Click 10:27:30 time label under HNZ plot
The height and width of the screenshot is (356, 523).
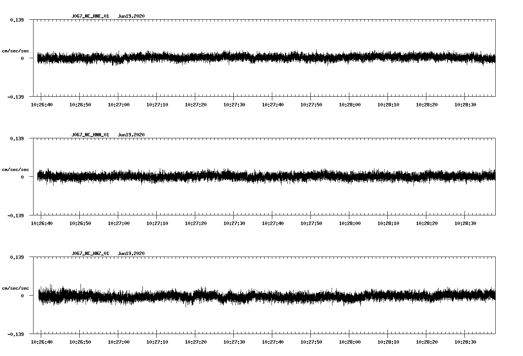tap(234, 342)
